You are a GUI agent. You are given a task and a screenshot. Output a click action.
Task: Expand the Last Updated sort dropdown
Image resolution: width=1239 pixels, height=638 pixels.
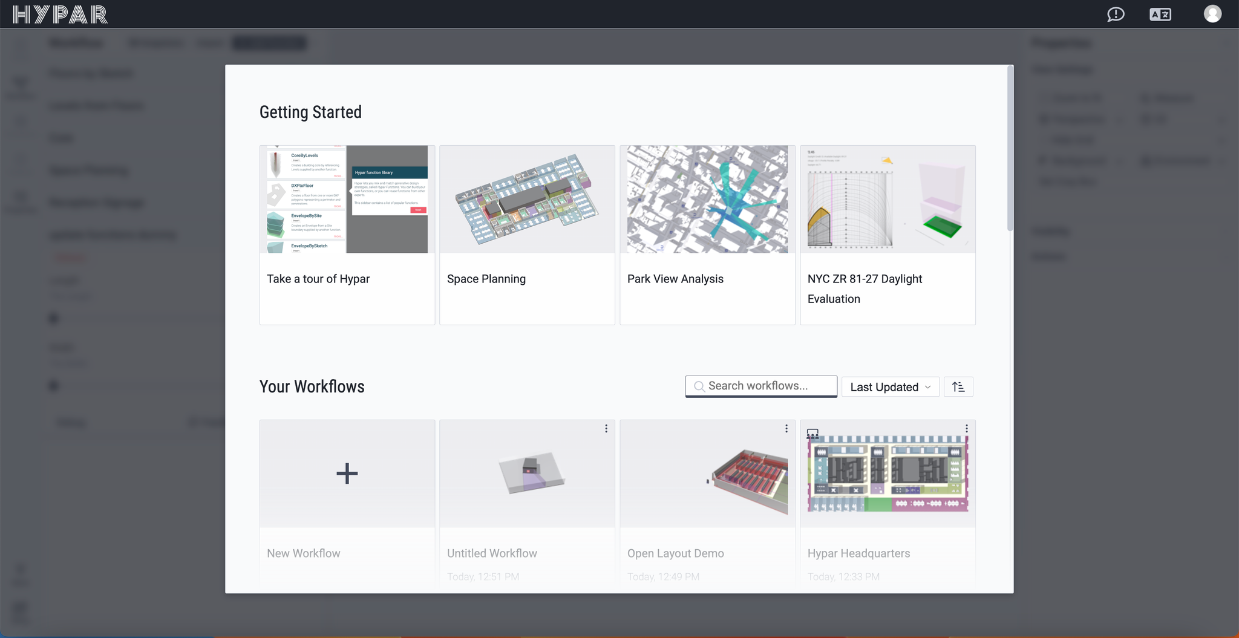click(x=890, y=387)
